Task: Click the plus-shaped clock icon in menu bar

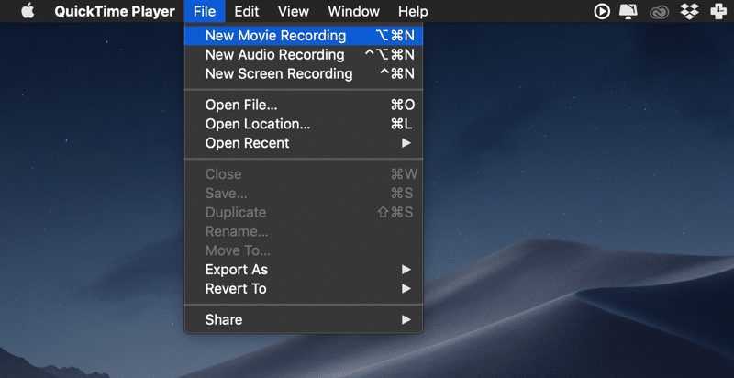Action: coord(718,12)
